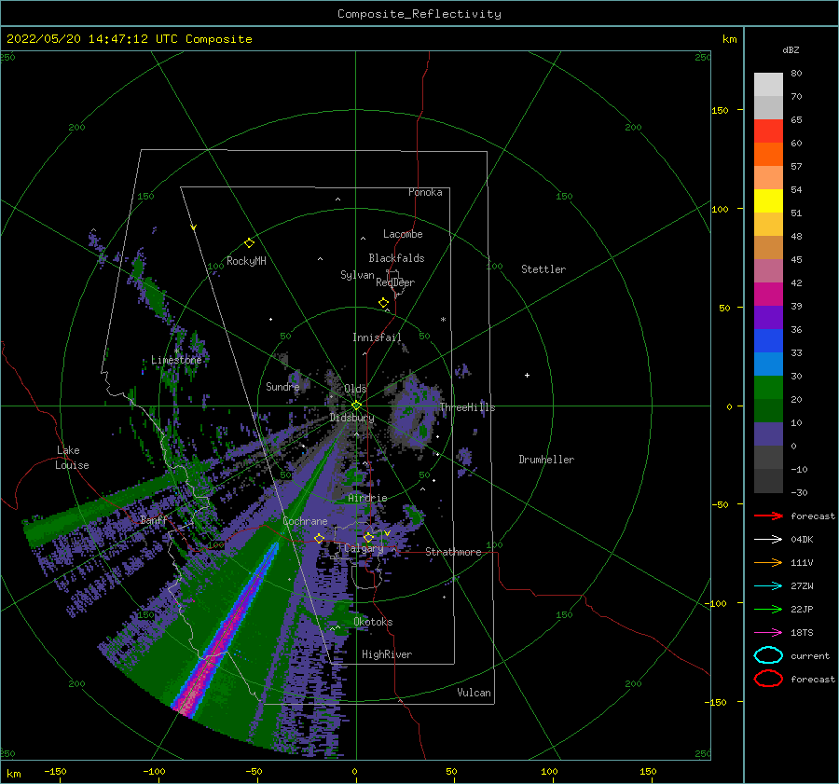Click the yellow diamond marker below Cochrane
The width and height of the screenshot is (839, 784).
(x=320, y=539)
